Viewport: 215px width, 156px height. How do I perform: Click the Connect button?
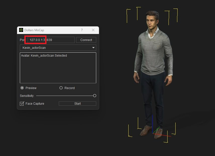tap(86, 40)
